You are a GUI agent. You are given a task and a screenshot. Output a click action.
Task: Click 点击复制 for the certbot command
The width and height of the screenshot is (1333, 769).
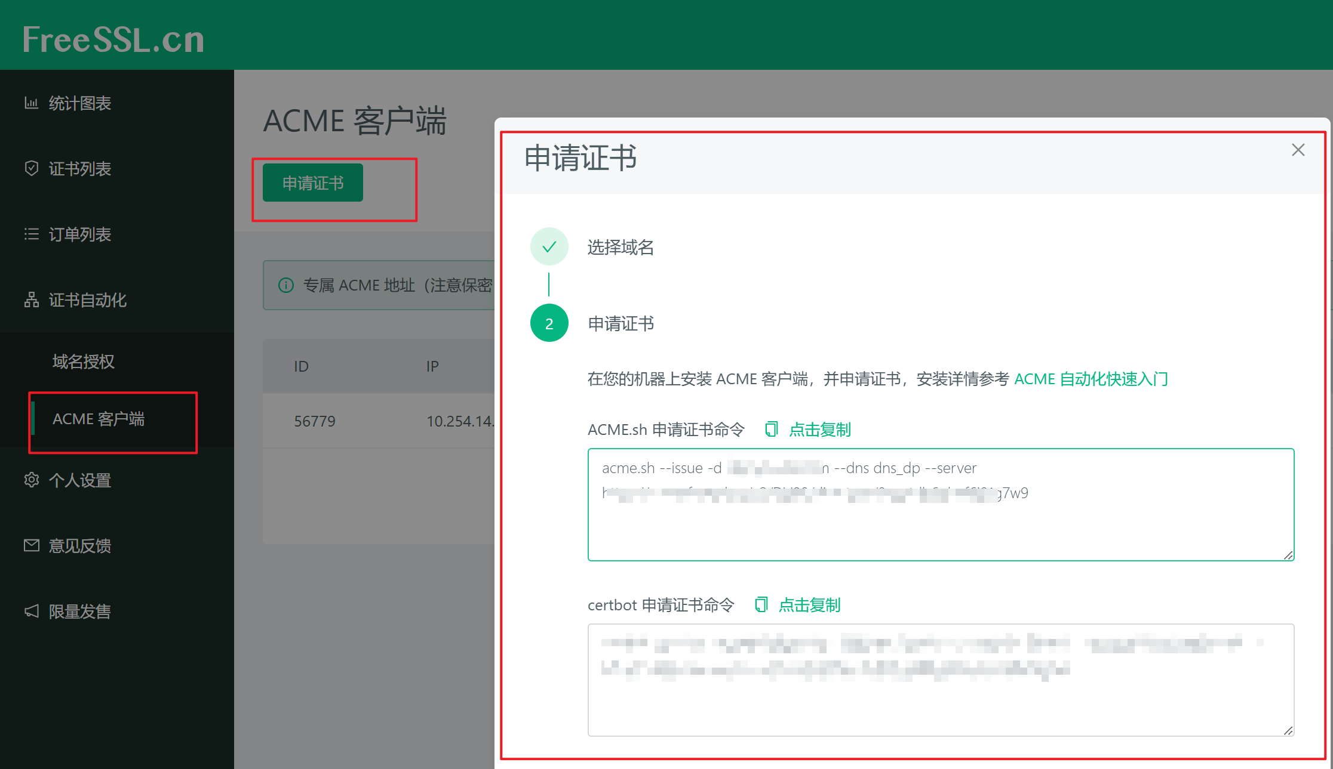(809, 605)
